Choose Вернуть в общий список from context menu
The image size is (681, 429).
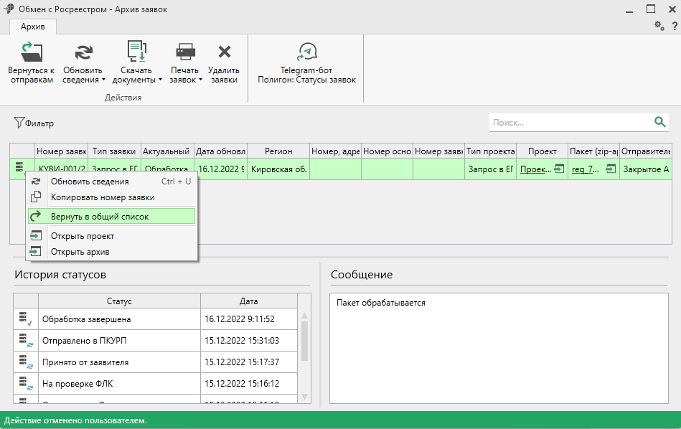[x=100, y=216]
